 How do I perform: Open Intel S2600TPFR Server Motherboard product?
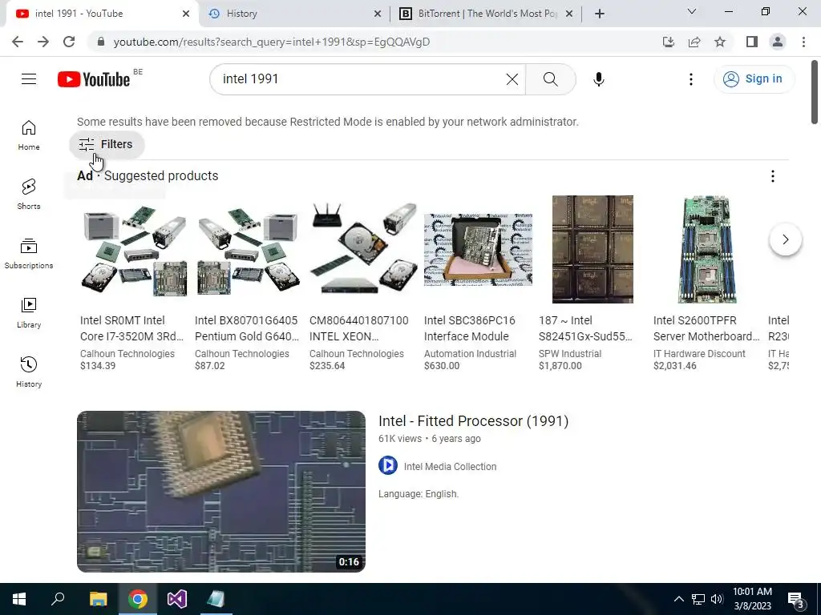[706, 328]
